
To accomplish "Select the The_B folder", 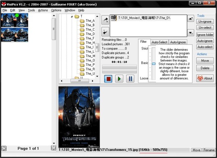I will (x=88, y=25).
